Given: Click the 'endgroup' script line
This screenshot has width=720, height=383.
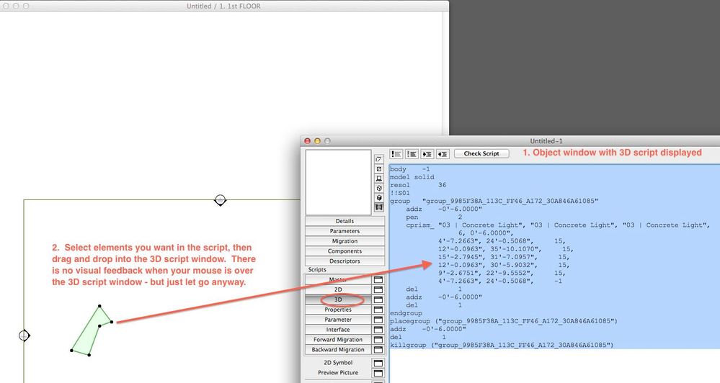Looking at the screenshot, I should [x=406, y=313].
